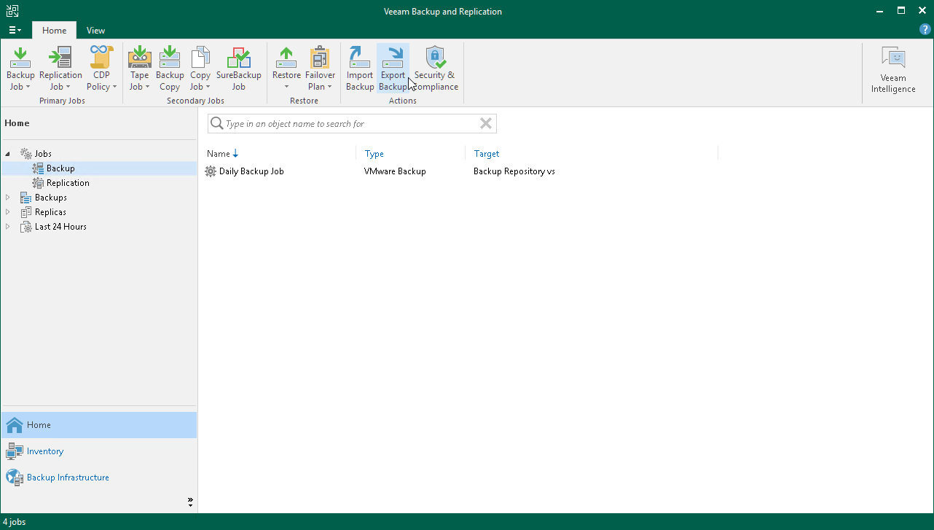Viewport: 934px width, 530px height.
Task: Collapse the Jobs tree node
Action: click(x=8, y=154)
